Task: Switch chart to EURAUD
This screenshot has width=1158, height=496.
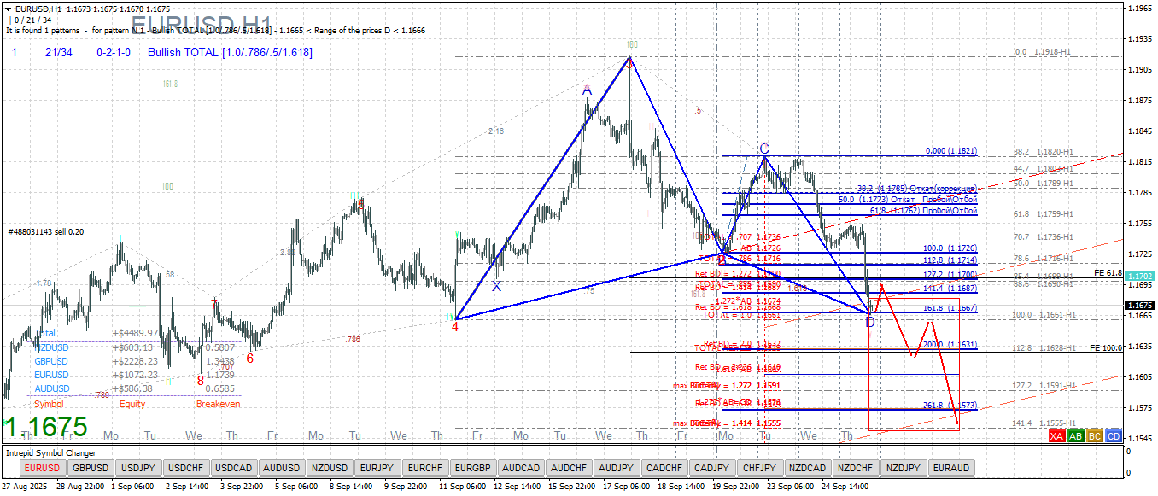Action: (x=950, y=468)
